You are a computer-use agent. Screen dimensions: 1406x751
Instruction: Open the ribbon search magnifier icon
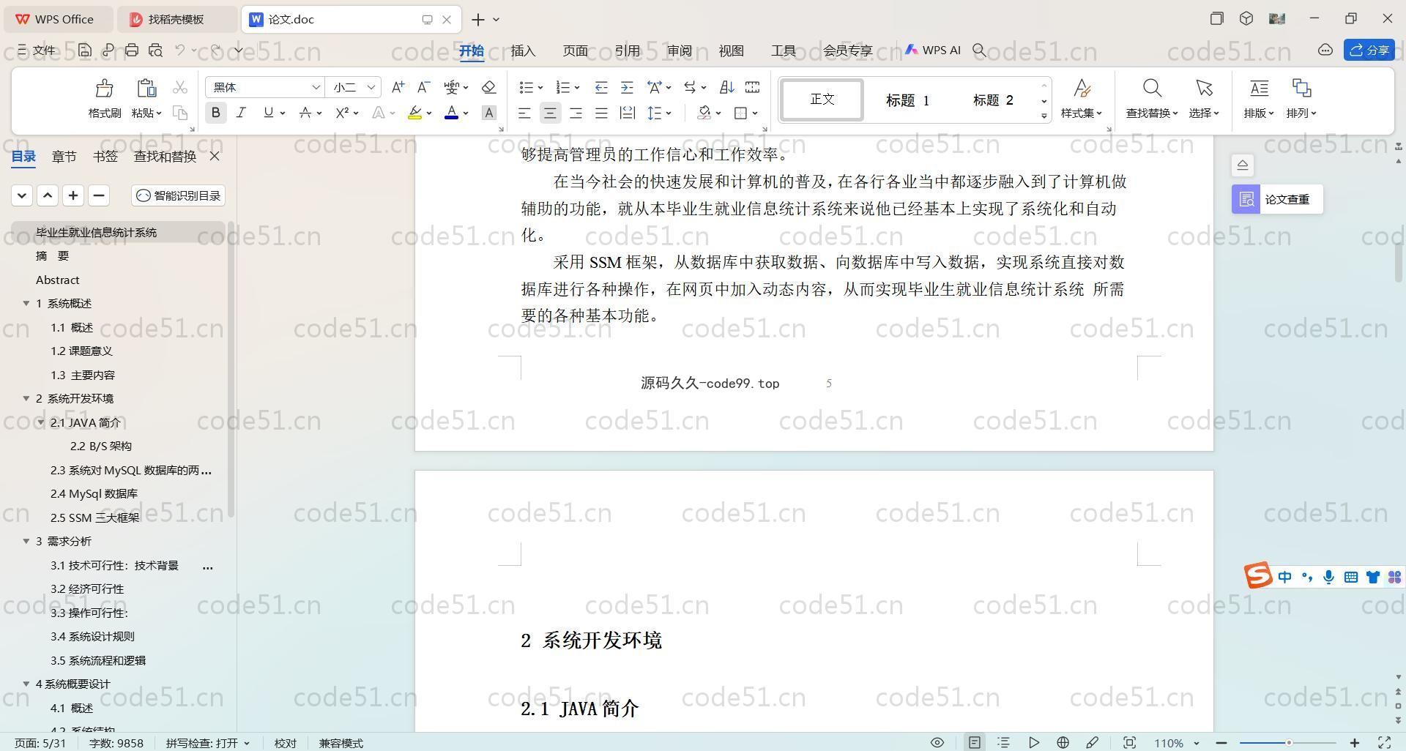click(979, 50)
